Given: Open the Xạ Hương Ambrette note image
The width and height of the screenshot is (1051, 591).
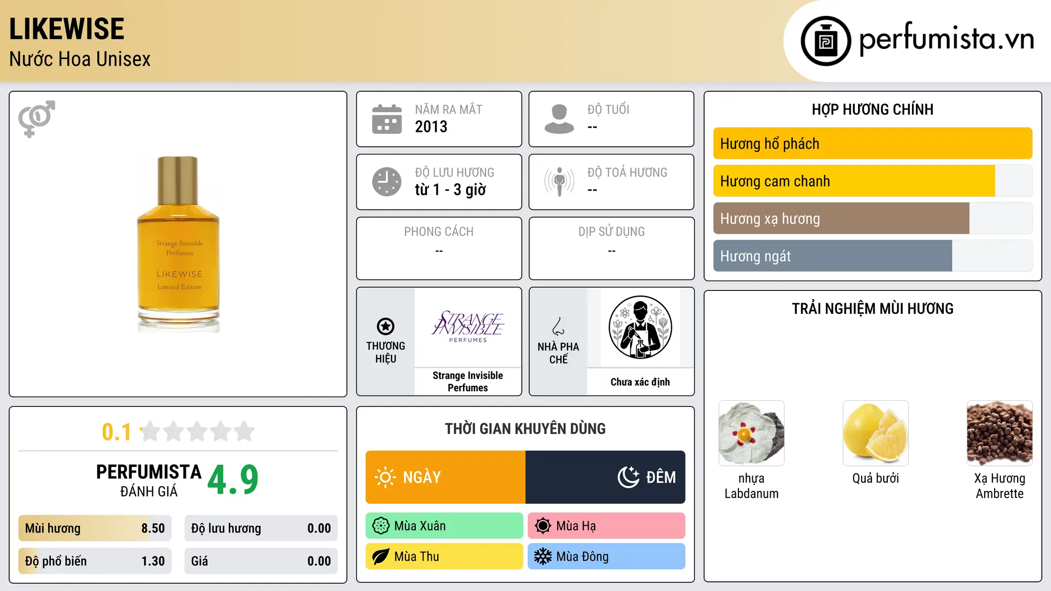Looking at the screenshot, I should tap(1000, 433).
